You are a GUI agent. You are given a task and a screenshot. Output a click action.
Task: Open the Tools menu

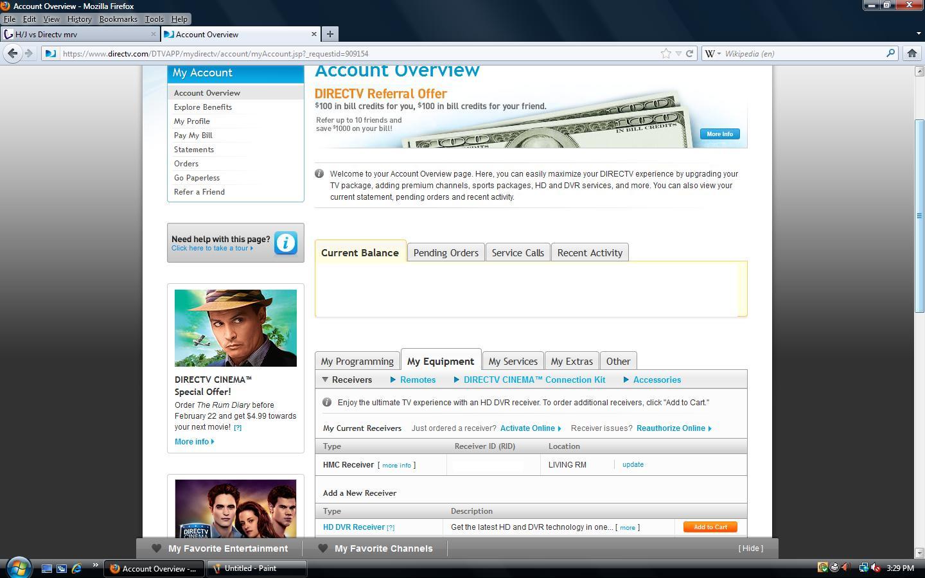154,19
